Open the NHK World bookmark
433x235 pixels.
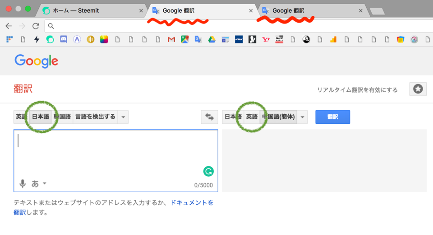279,40
